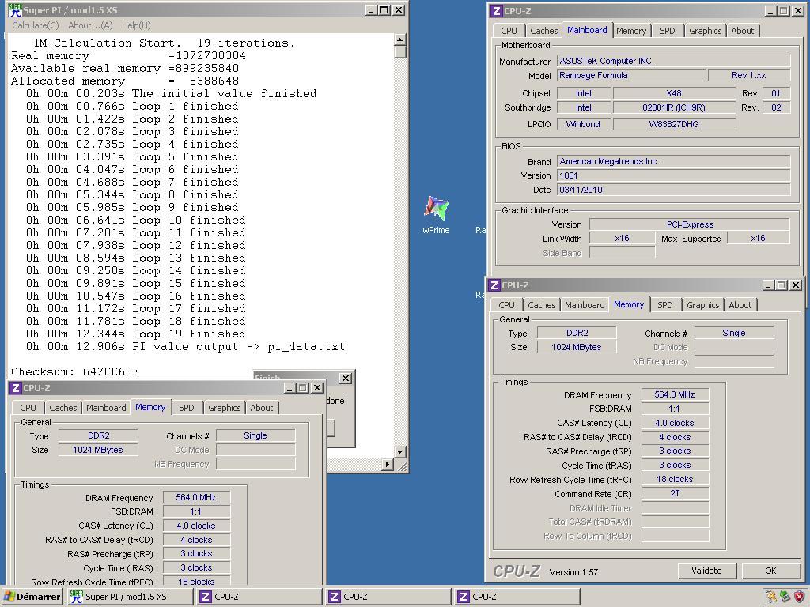This screenshot has width=810, height=607.
Task: Click Channels # value Single in right window
Action: [733, 333]
